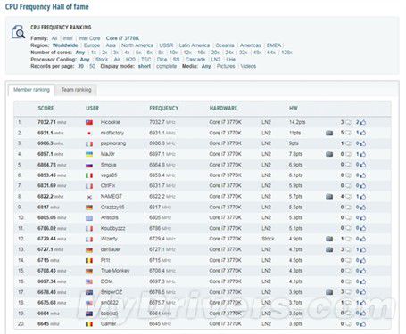Image resolution: width=406 pixels, height=334 pixels.
Task: Set number of cores to 128x
Action: click(286, 53)
